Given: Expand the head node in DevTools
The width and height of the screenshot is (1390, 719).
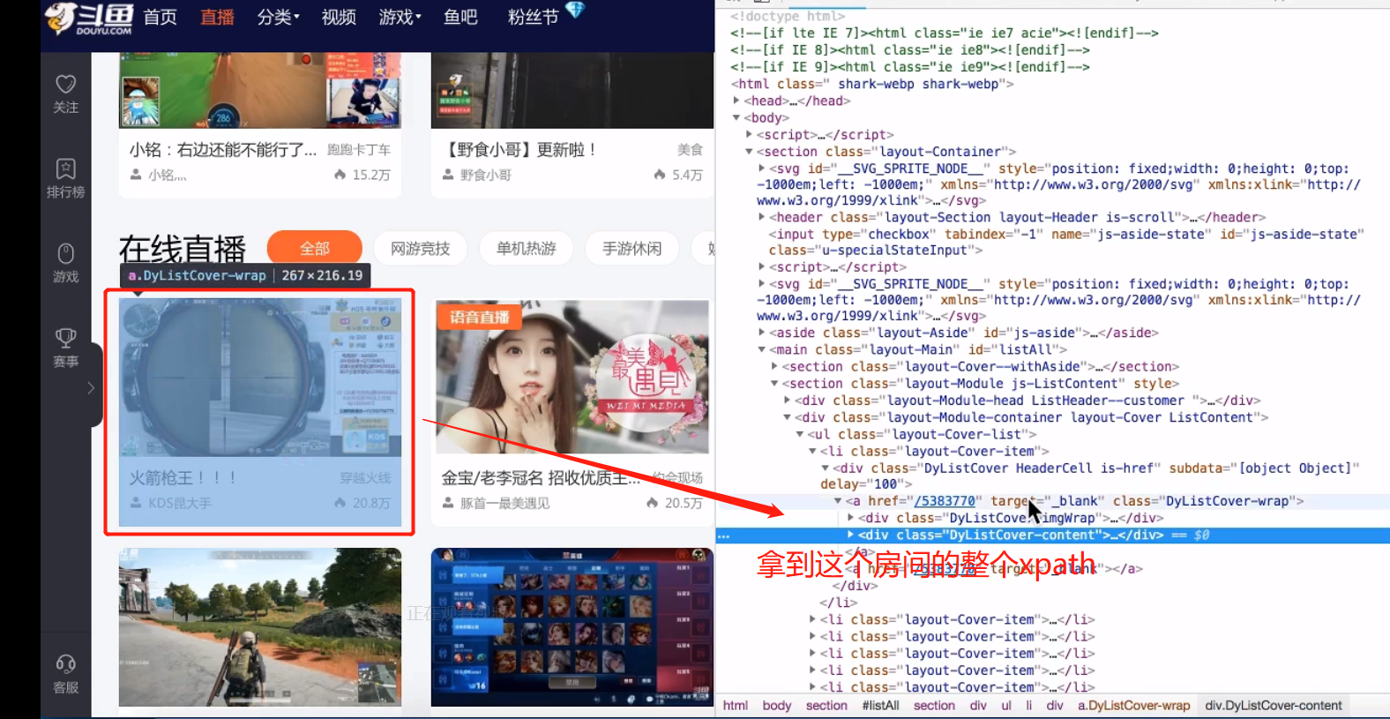Looking at the screenshot, I should point(736,101).
